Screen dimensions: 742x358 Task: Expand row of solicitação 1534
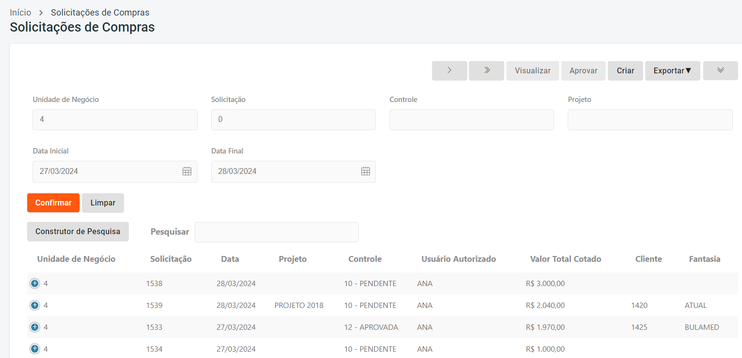(34, 349)
